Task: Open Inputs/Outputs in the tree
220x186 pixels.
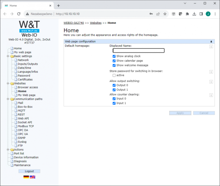Action: point(28,64)
